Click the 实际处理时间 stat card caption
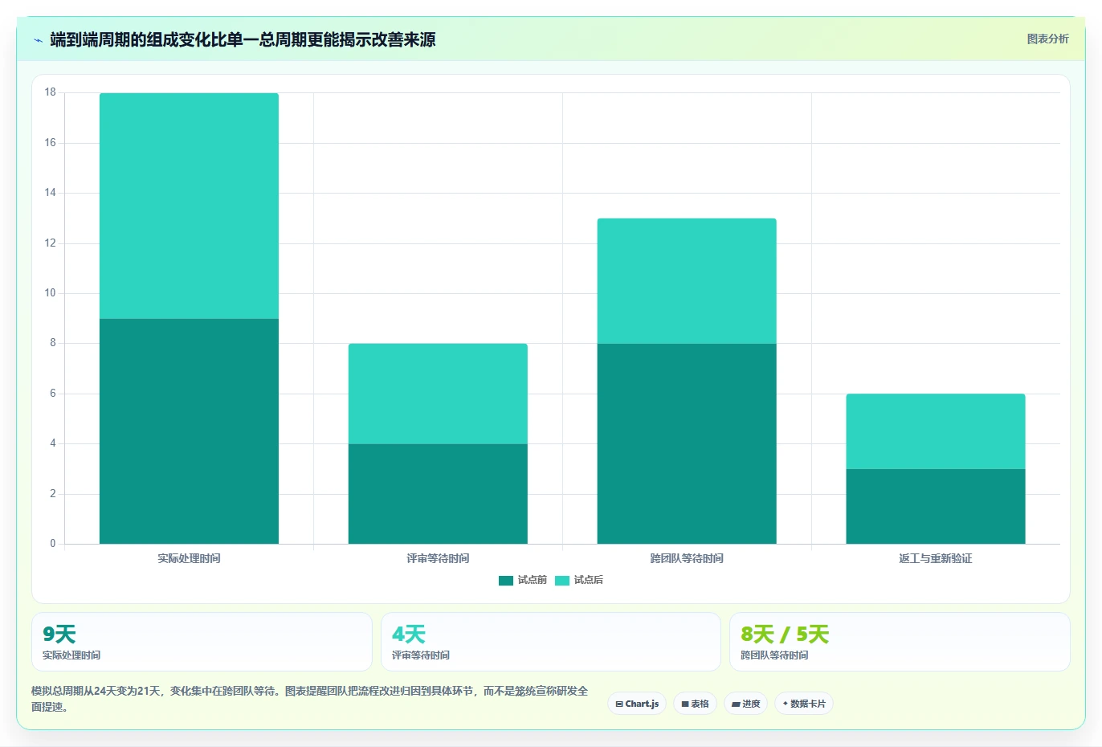Viewport: 1102px width, 747px height. (71, 655)
